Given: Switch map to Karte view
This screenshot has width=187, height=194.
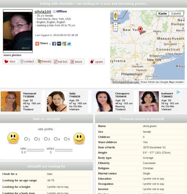Looking at the screenshot, I should pyautogui.click(x=162, y=14).
